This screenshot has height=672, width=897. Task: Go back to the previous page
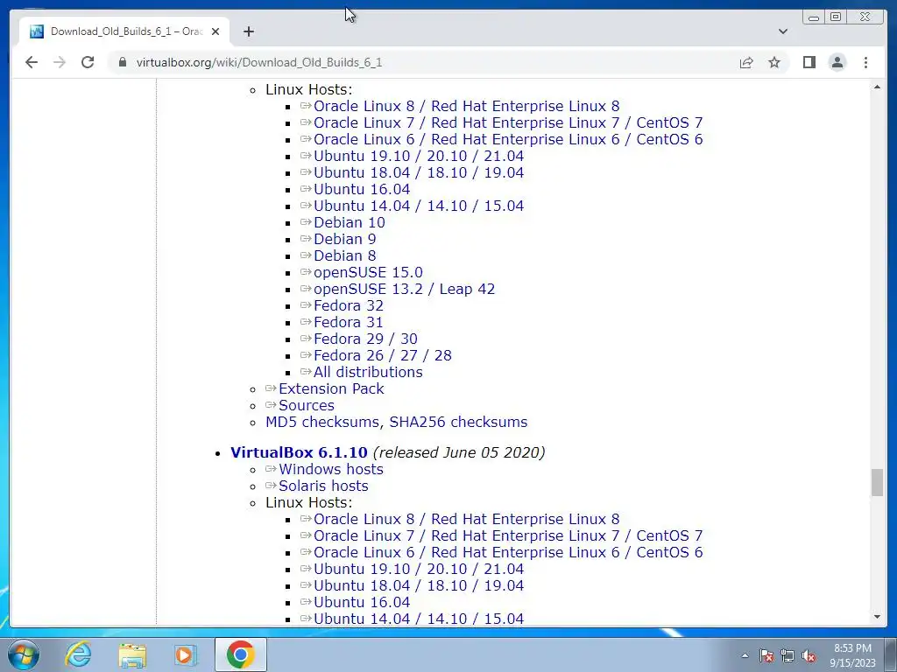32,62
